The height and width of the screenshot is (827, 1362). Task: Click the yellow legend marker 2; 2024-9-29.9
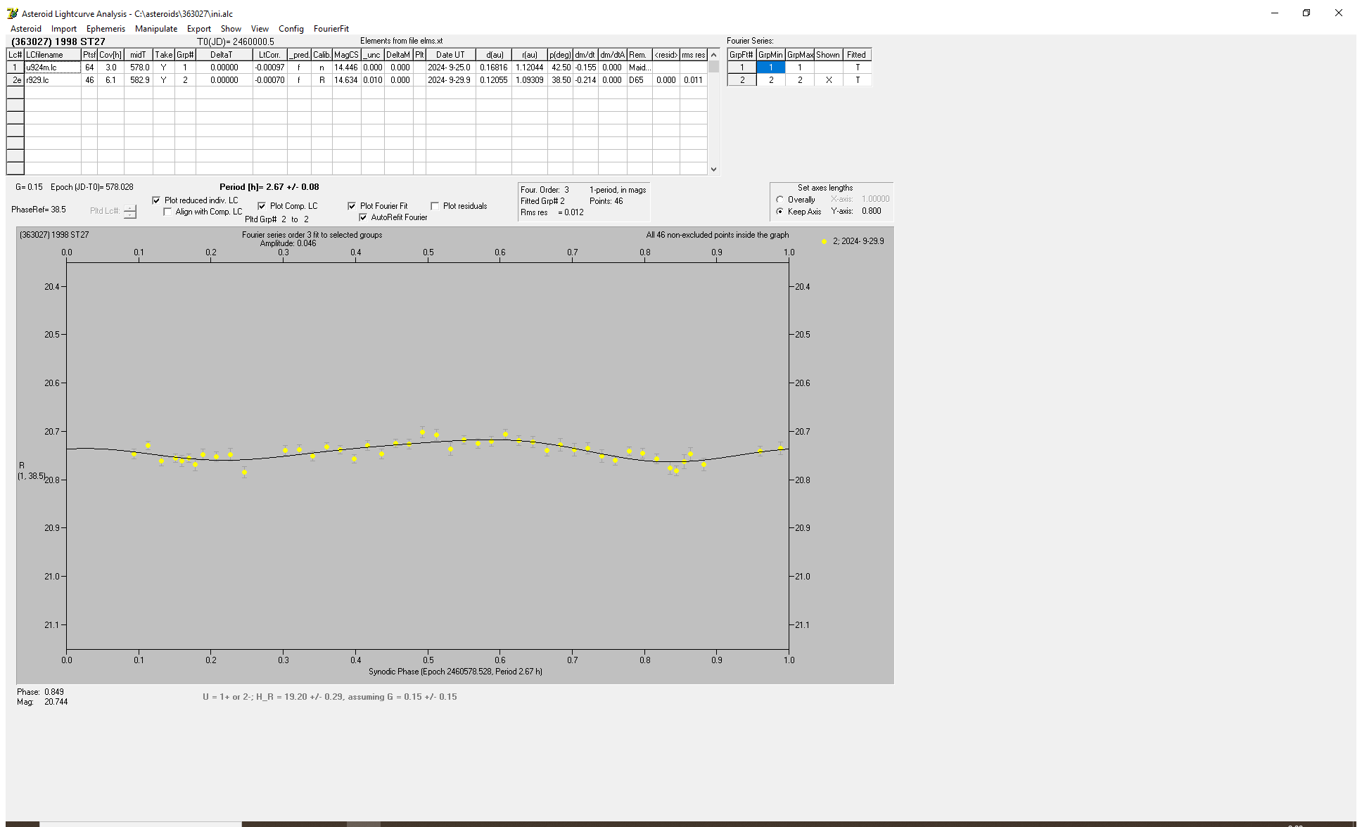click(824, 241)
